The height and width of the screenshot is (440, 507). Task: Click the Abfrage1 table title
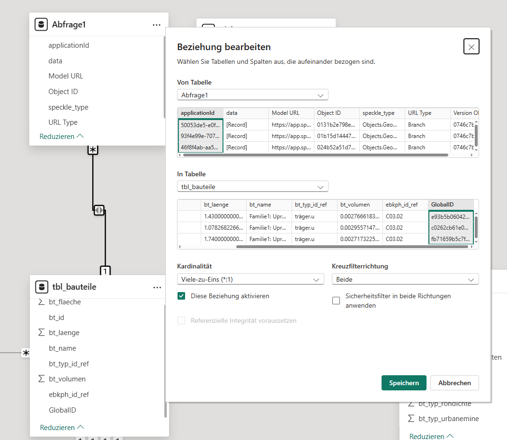click(69, 25)
